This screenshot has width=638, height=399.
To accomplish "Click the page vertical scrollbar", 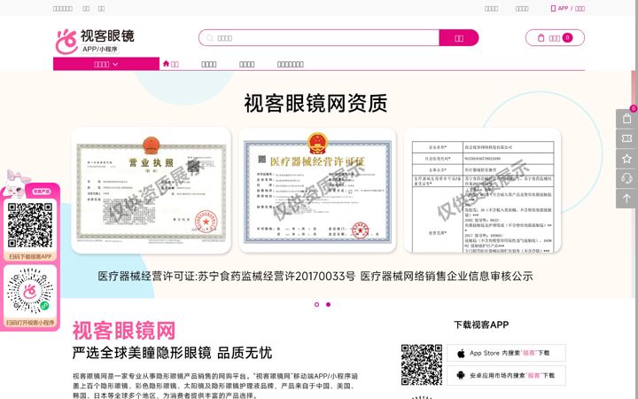I will (635, 199).
